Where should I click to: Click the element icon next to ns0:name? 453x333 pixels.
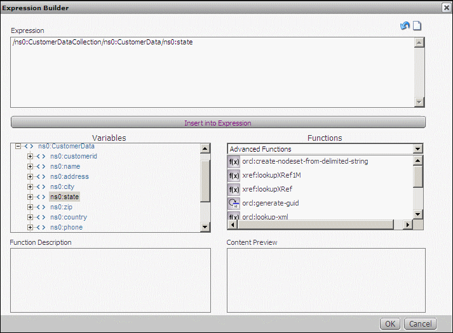pyautogui.click(x=41, y=166)
